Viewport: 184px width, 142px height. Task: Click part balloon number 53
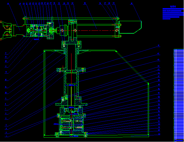(159, 101)
